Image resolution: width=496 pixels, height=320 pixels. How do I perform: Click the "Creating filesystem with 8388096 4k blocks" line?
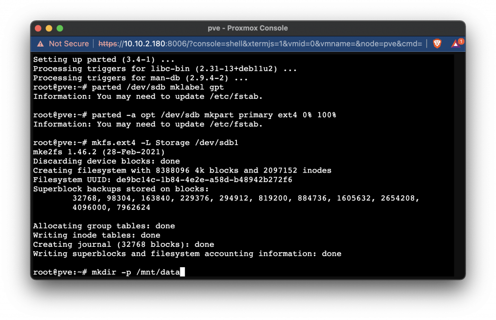pyautogui.click(x=182, y=170)
